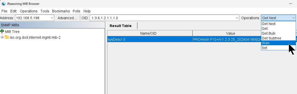
Task: Open the Edit menu
Action: (x=13, y=11)
